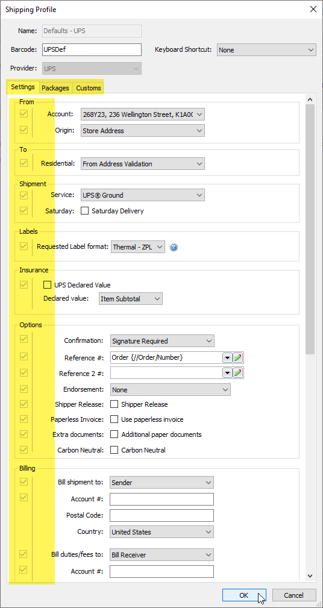Switch to the Settings tab
323x608 pixels.
(23, 87)
